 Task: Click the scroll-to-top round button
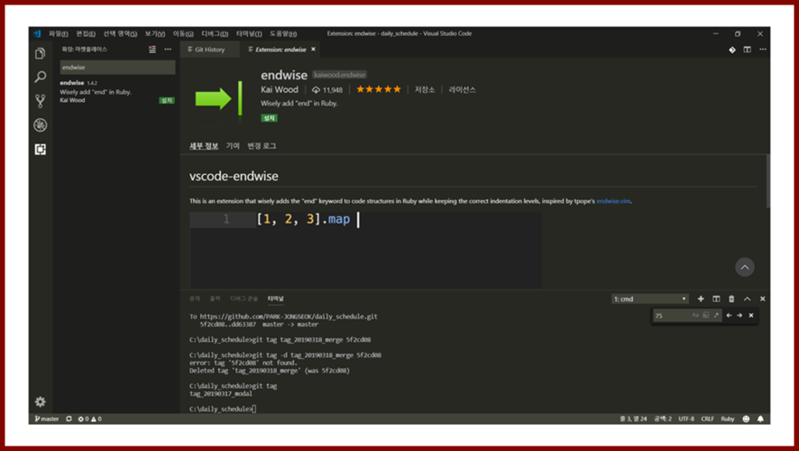coord(745,267)
